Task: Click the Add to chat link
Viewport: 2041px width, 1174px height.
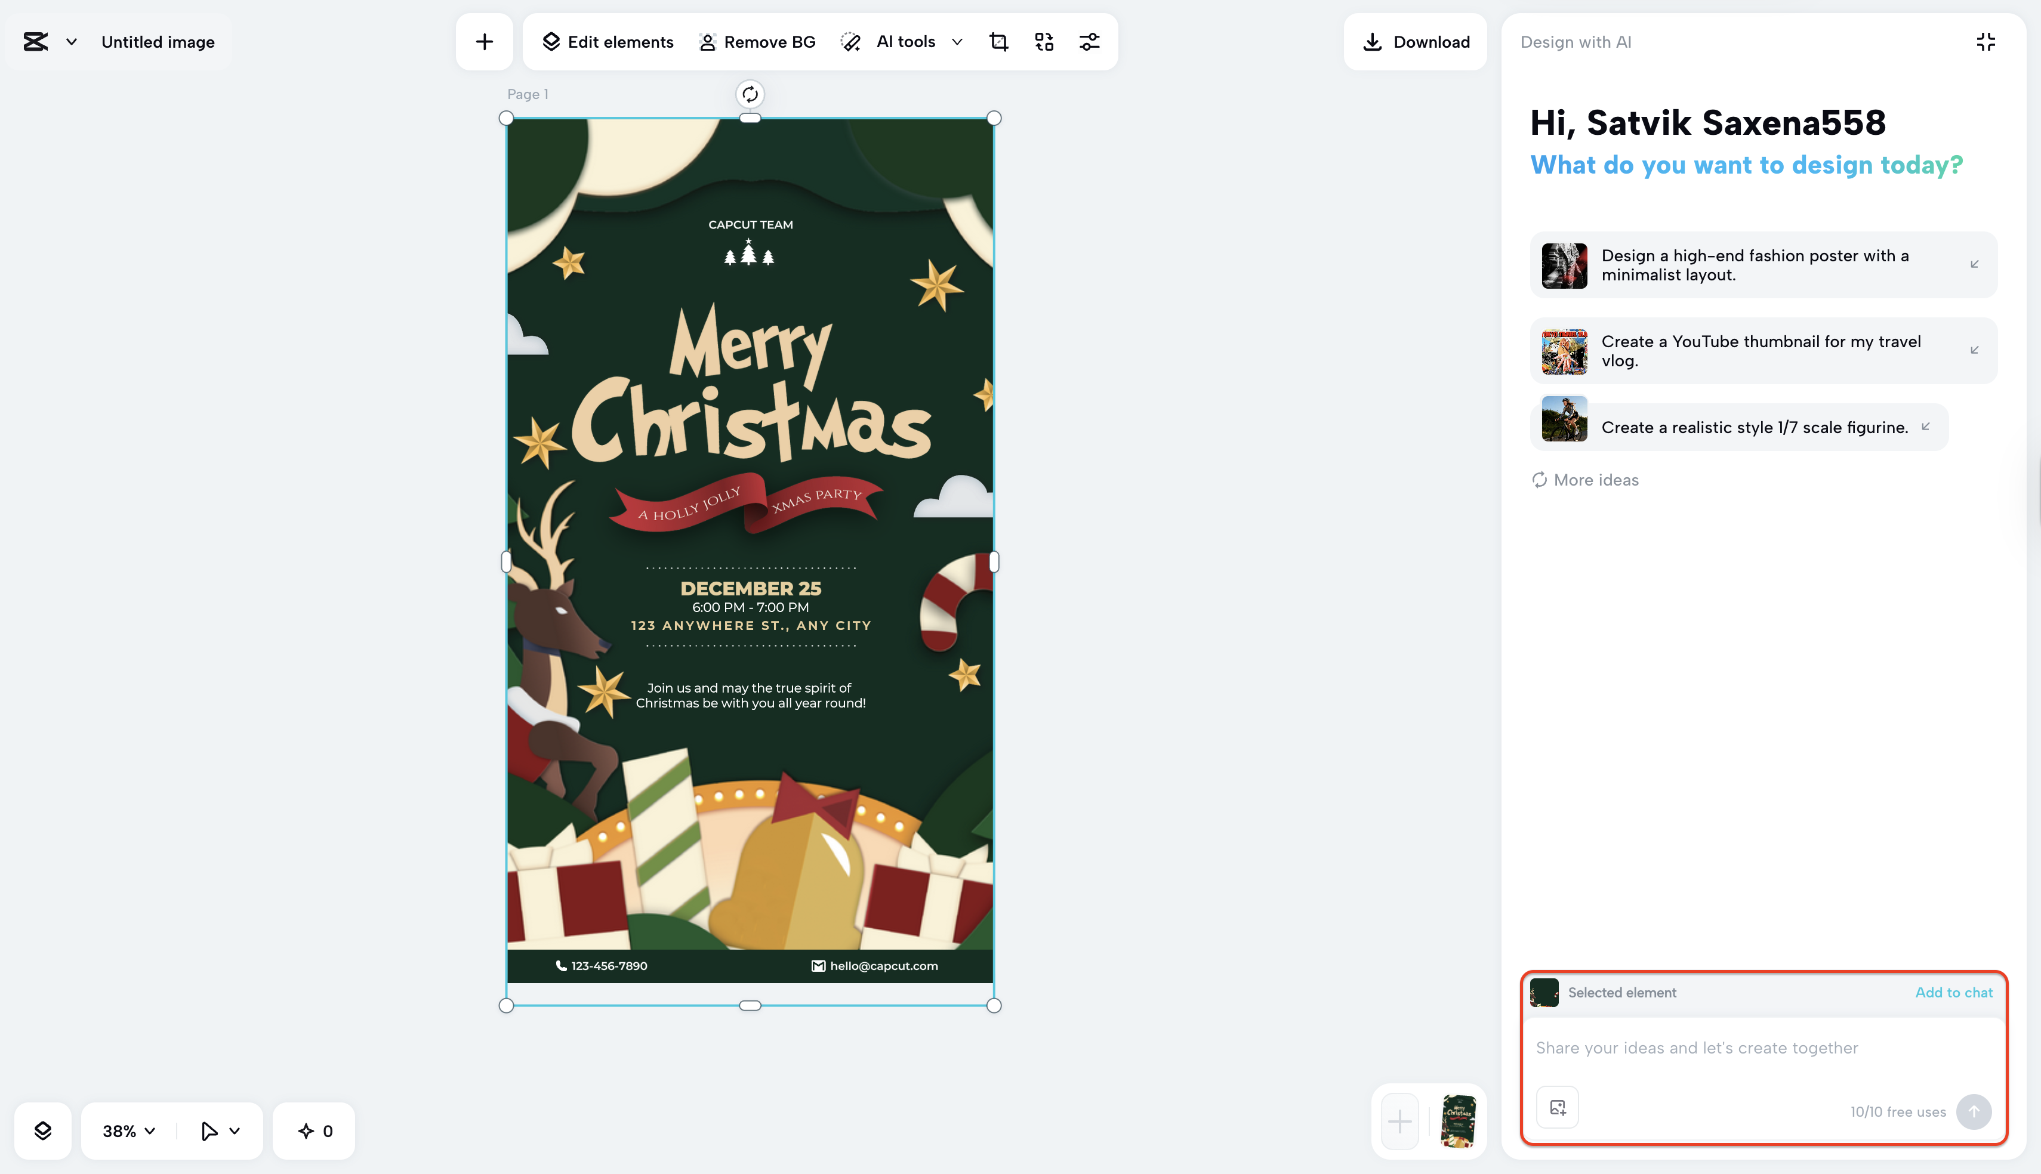Action: pos(1953,993)
